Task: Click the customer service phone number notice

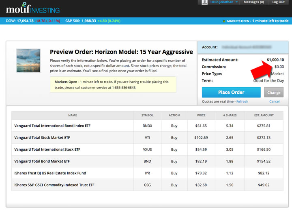Action: [x=113, y=84]
